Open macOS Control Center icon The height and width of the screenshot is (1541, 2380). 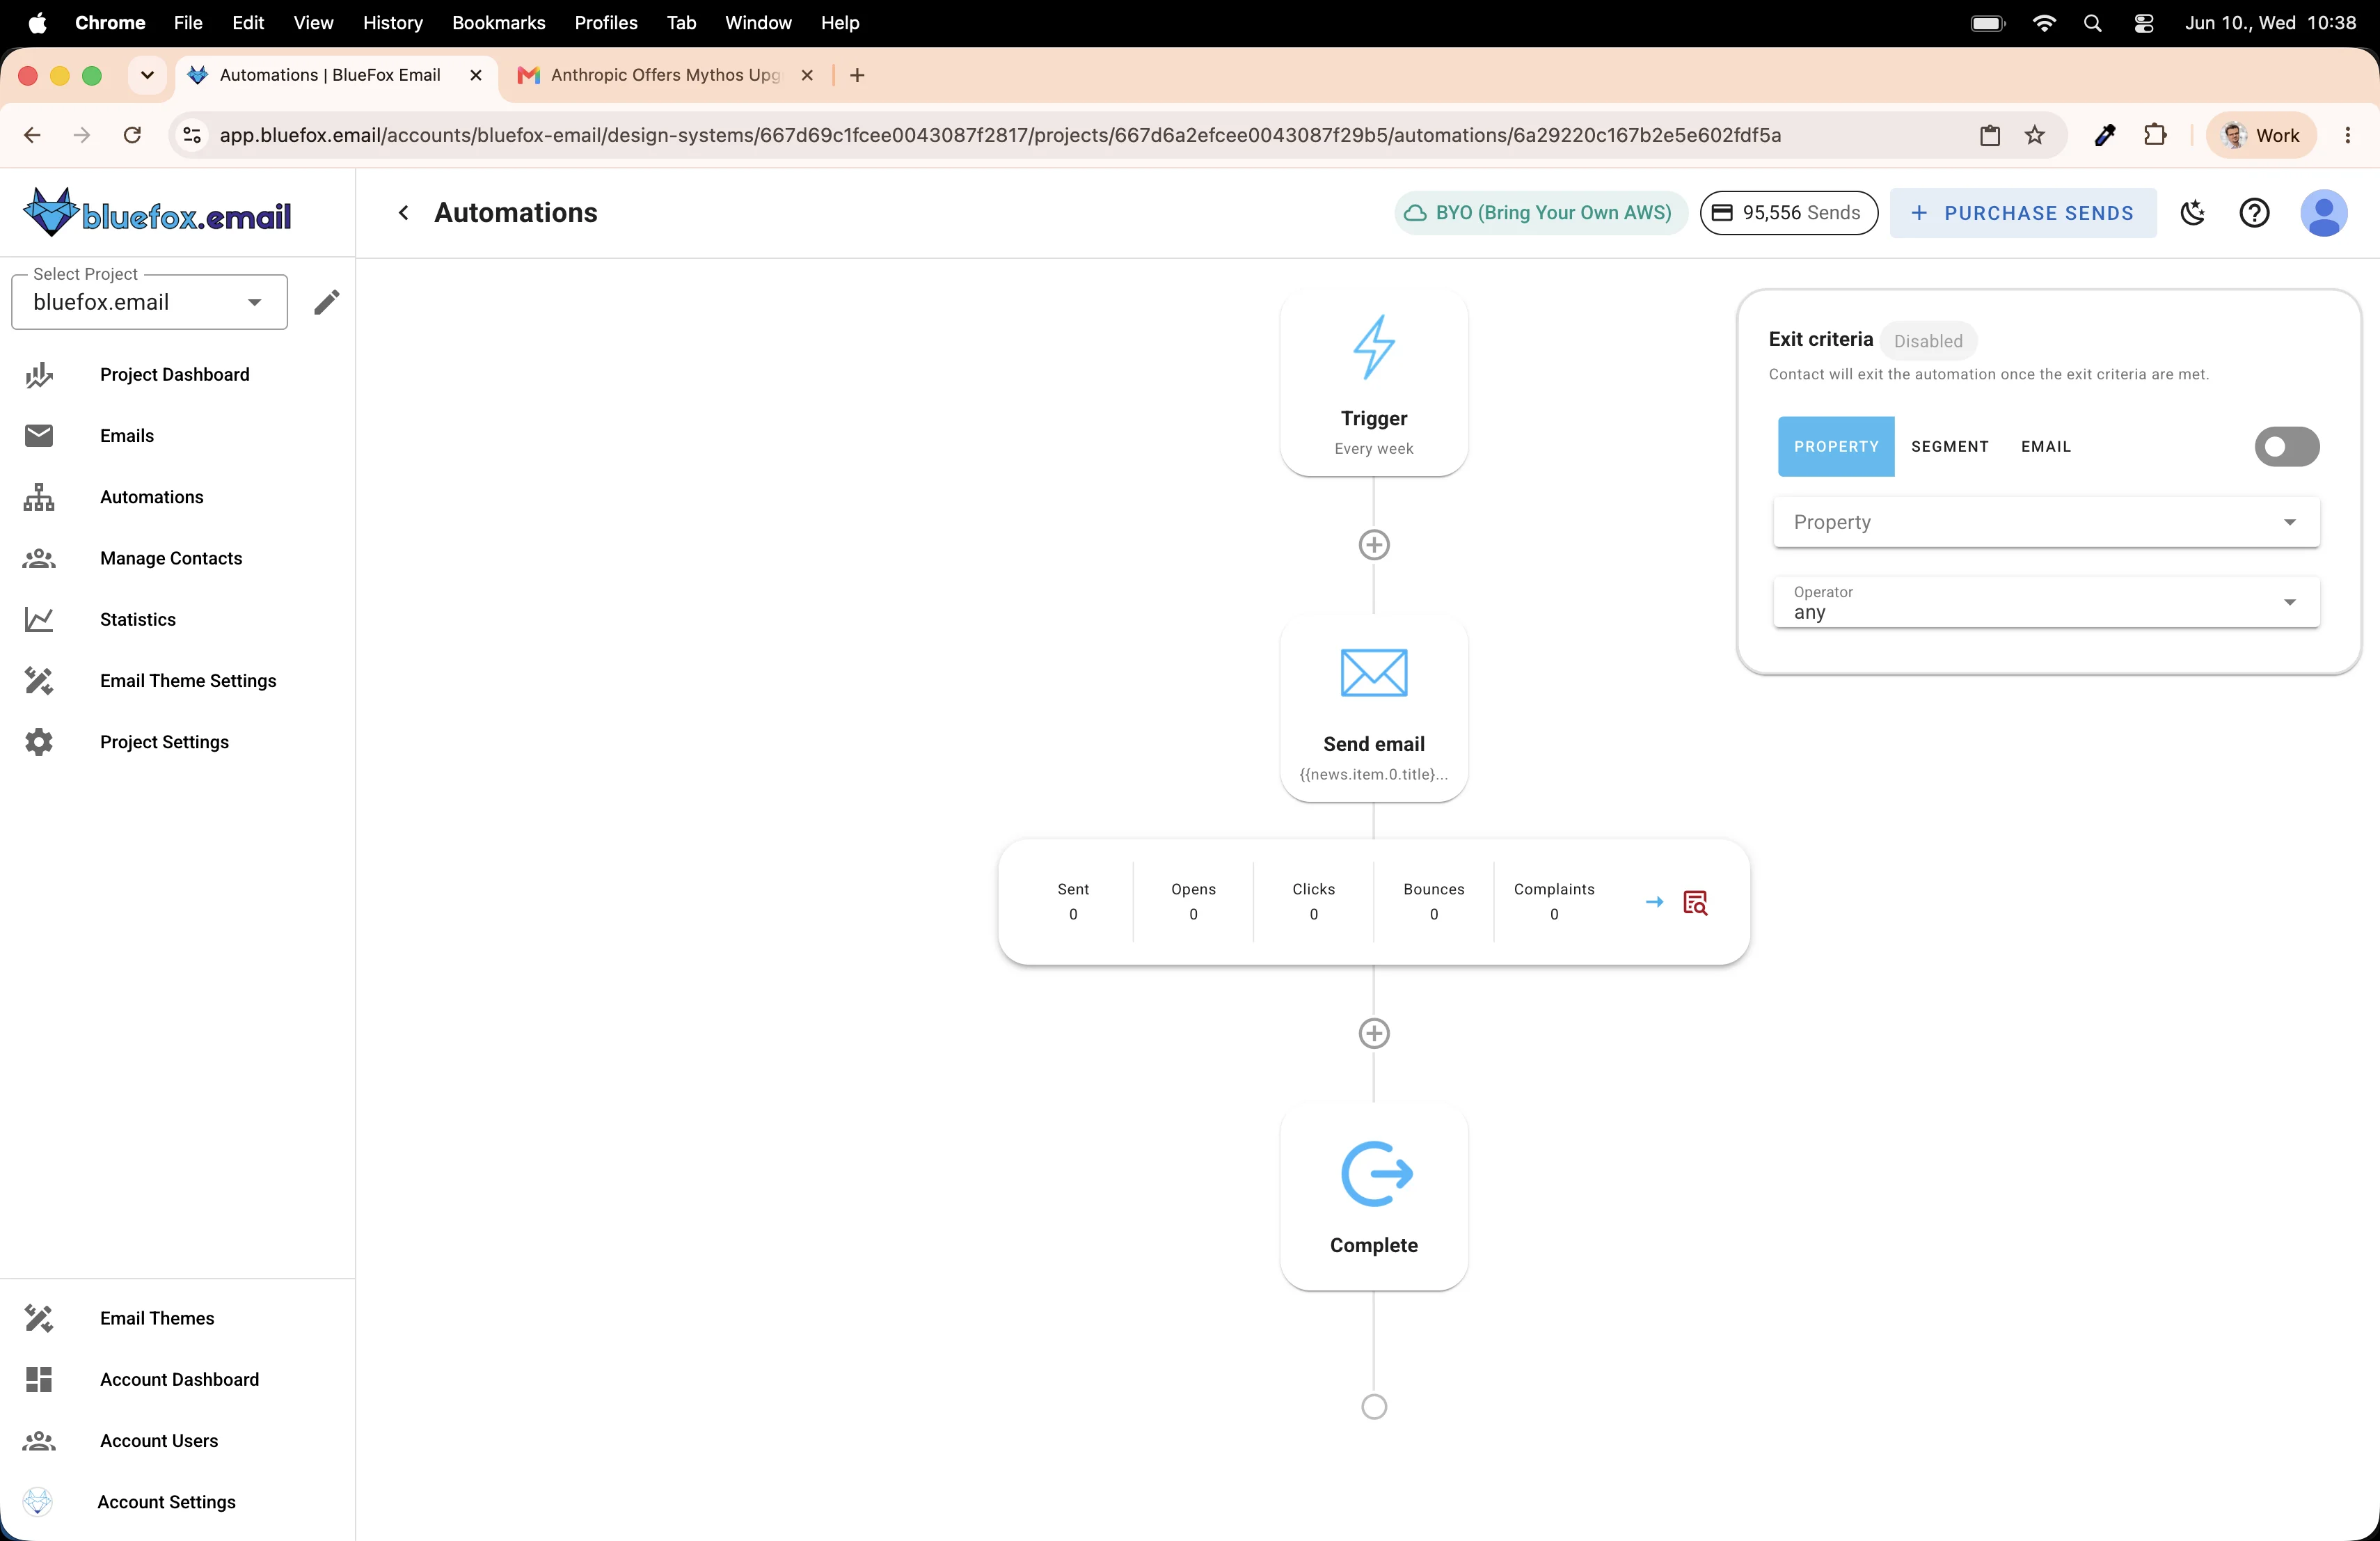[2143, 23]
